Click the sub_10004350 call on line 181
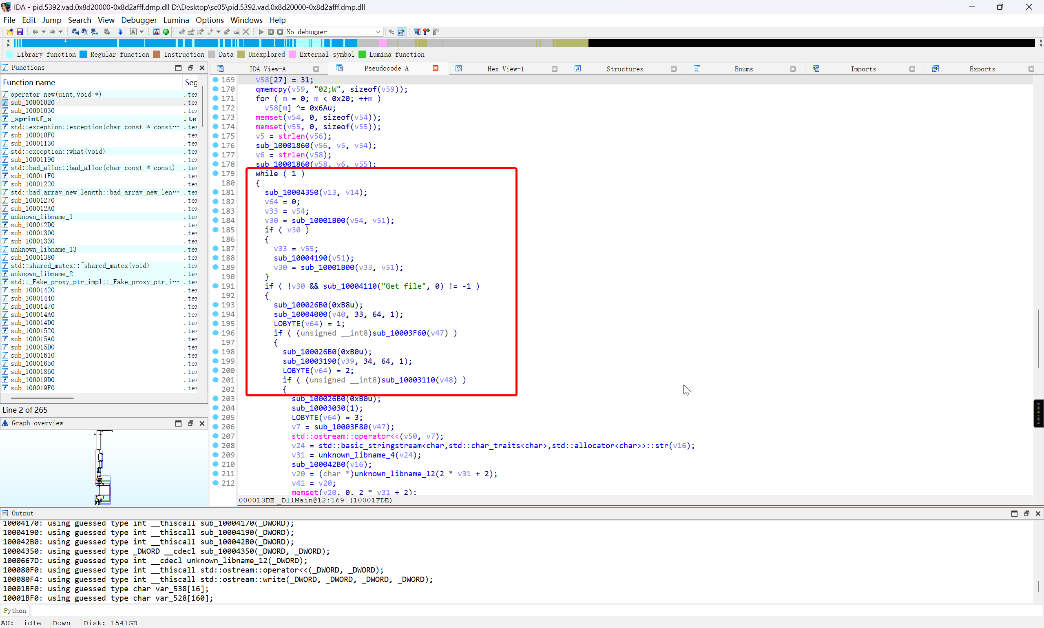The image size is (1044, 628). [292, 192]
